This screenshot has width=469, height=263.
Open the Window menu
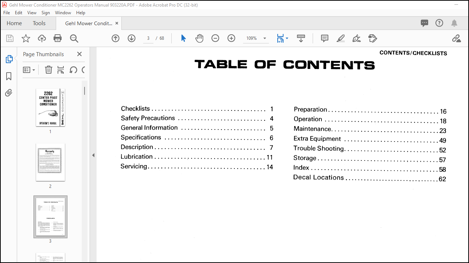coord(63,12)
